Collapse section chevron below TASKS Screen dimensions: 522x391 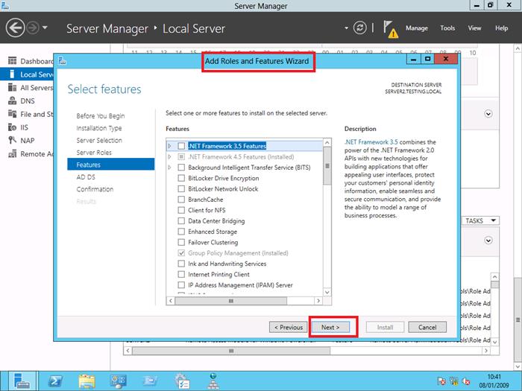[488, 240]
